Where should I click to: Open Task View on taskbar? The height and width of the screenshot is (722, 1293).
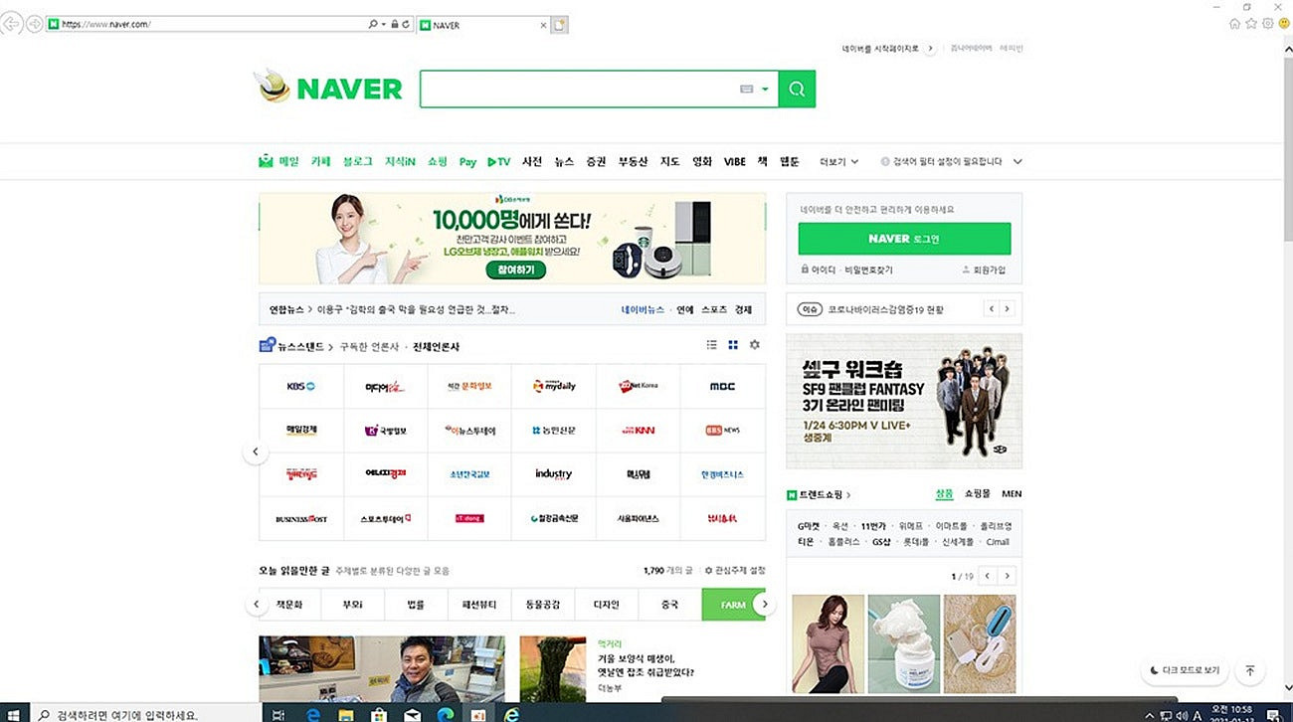[x=278, y=714]
